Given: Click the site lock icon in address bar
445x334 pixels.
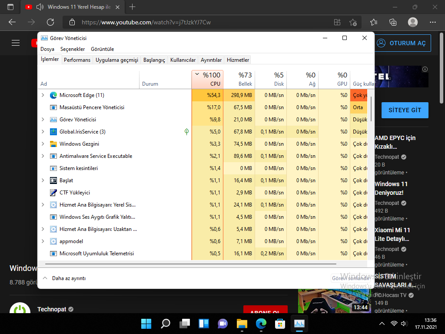Looking at the screenshot, I should click(72, 22).
